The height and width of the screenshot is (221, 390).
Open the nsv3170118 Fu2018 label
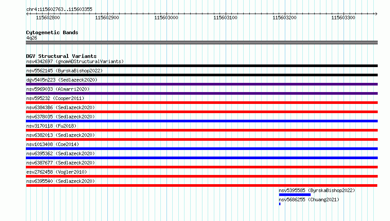(x=51, y=126)
